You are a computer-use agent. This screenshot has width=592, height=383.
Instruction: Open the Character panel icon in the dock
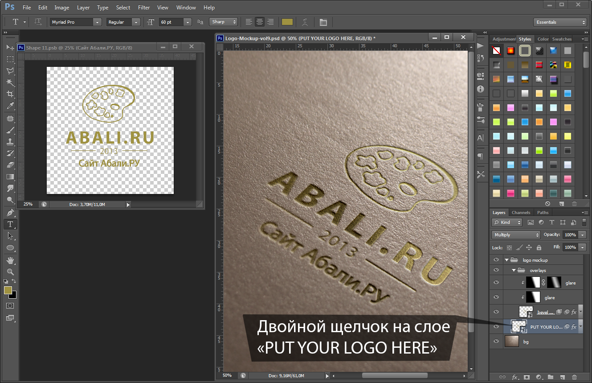[x=480, y=138]
